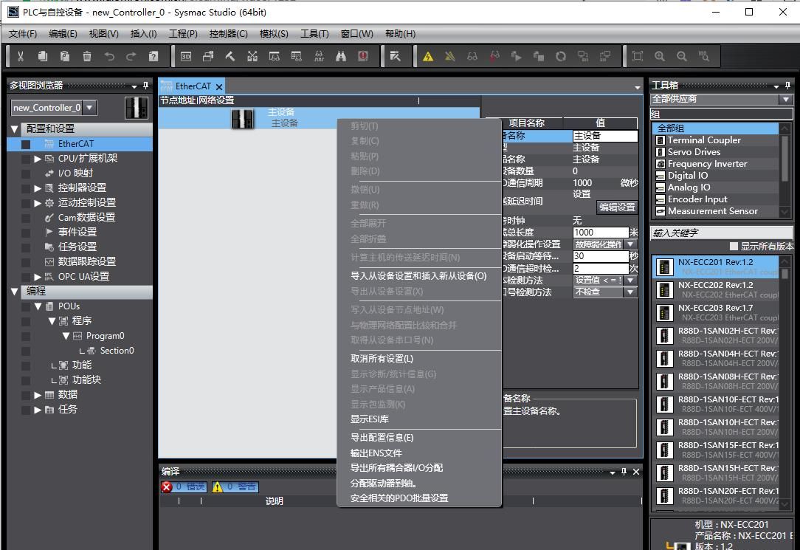Screen dimensions: 800x550
Task: Open the 全部供应商 vendor dropdown
Action: pyautogui.click(x=785, y=99)
